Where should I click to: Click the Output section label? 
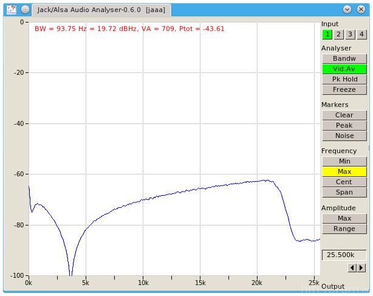[x=333, y=286]
